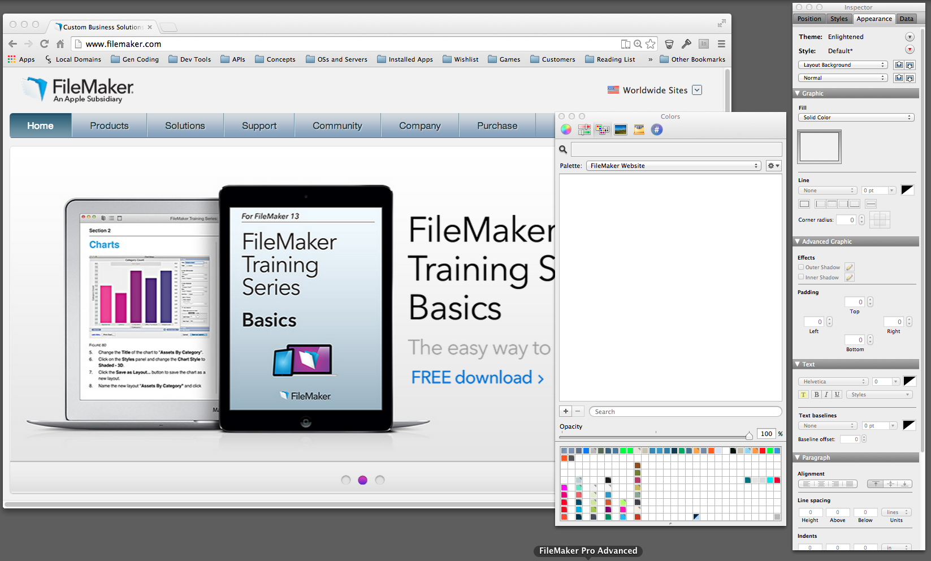Viewport: 931px width, 561px height.
Task: Open the Theme options arrow button
Action: tap(910, 37)
